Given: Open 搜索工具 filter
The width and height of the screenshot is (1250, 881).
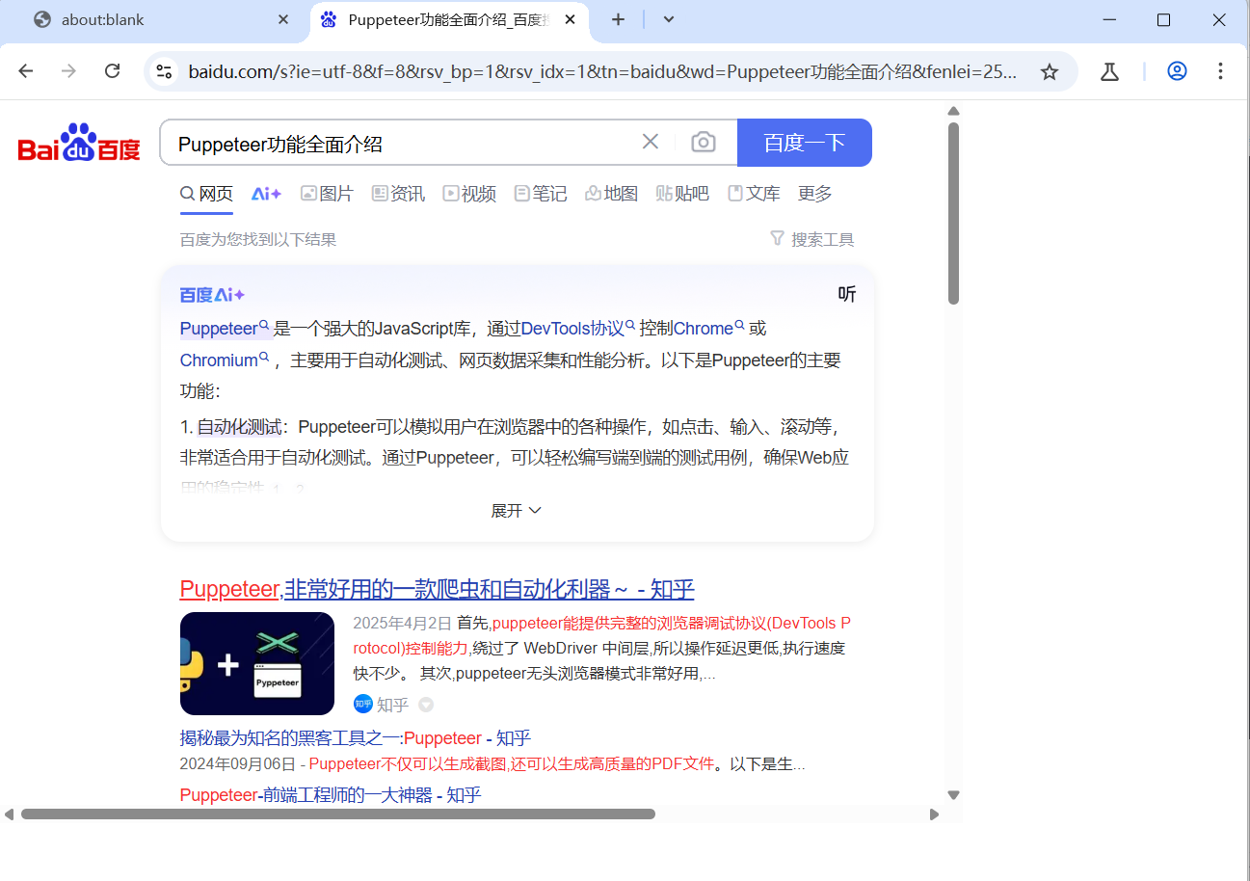Looking at the screenshot, I should [x=812, y=239].
